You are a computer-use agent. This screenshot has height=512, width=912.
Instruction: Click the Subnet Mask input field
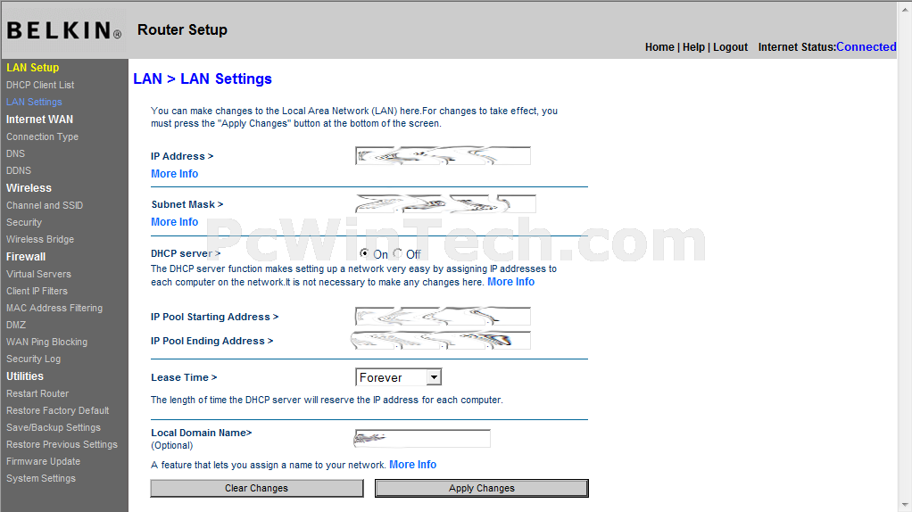[x=445, y=204]
